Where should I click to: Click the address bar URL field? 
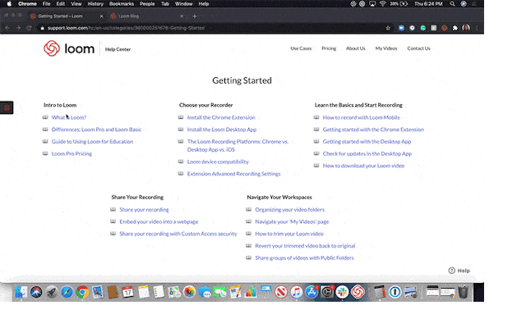point(211,28)
